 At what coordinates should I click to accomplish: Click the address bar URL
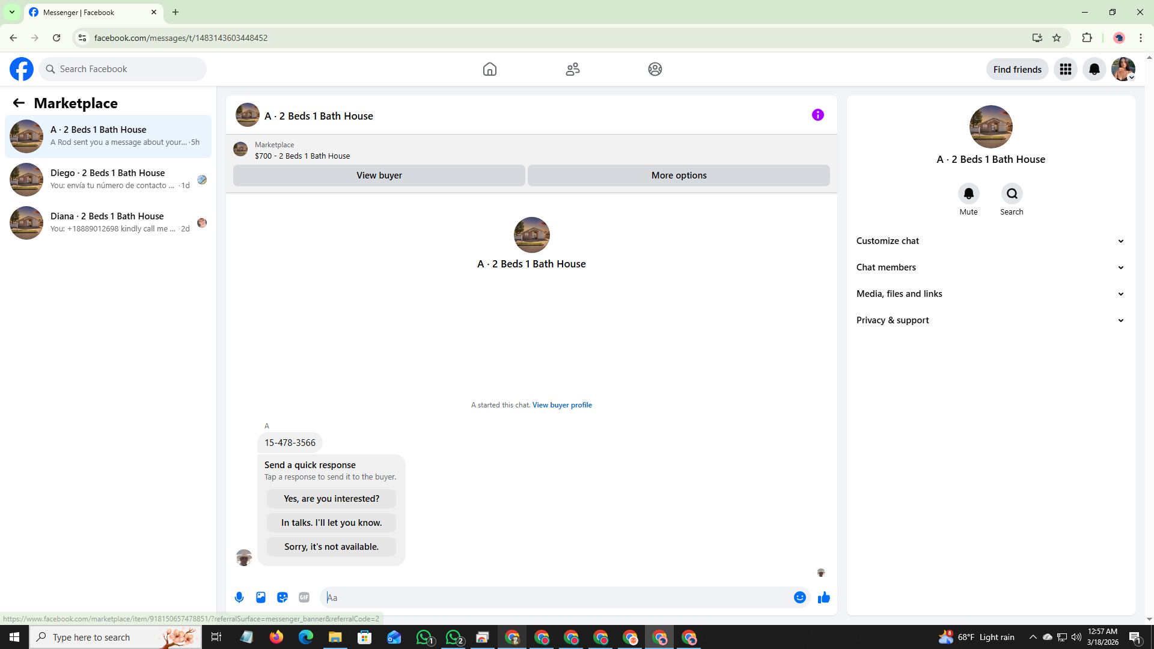(x=181, y=38)
